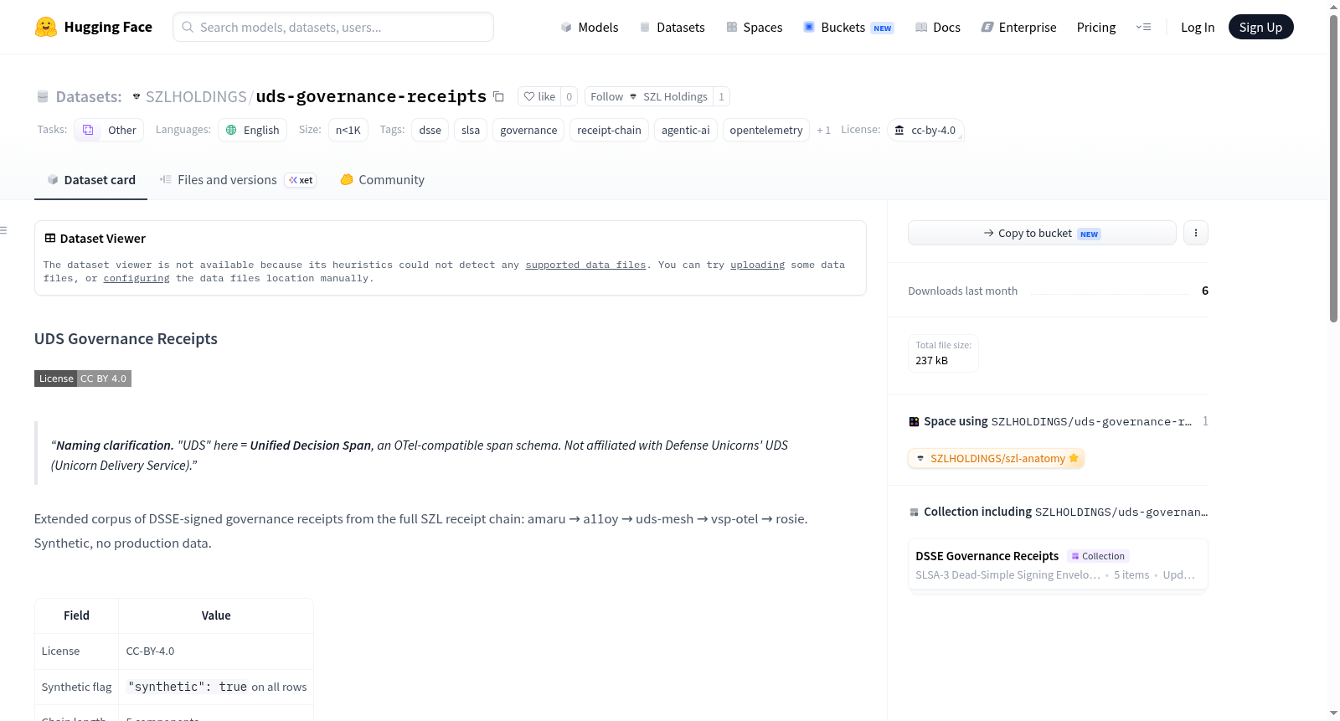Image resolution: width=1340 pixels, height=721 pixels.
Task: Open the Pricing page link
Action: pyautogui.click(x=1096, y=27)
